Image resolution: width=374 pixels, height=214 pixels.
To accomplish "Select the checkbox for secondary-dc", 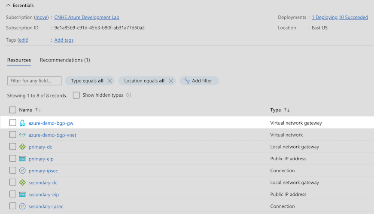I will (x=12, y=182).
